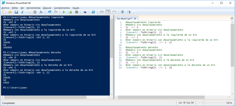Viewport: 235px width, 106px height.
Task: Show script pane on right layout
Action: click(108, 12)
